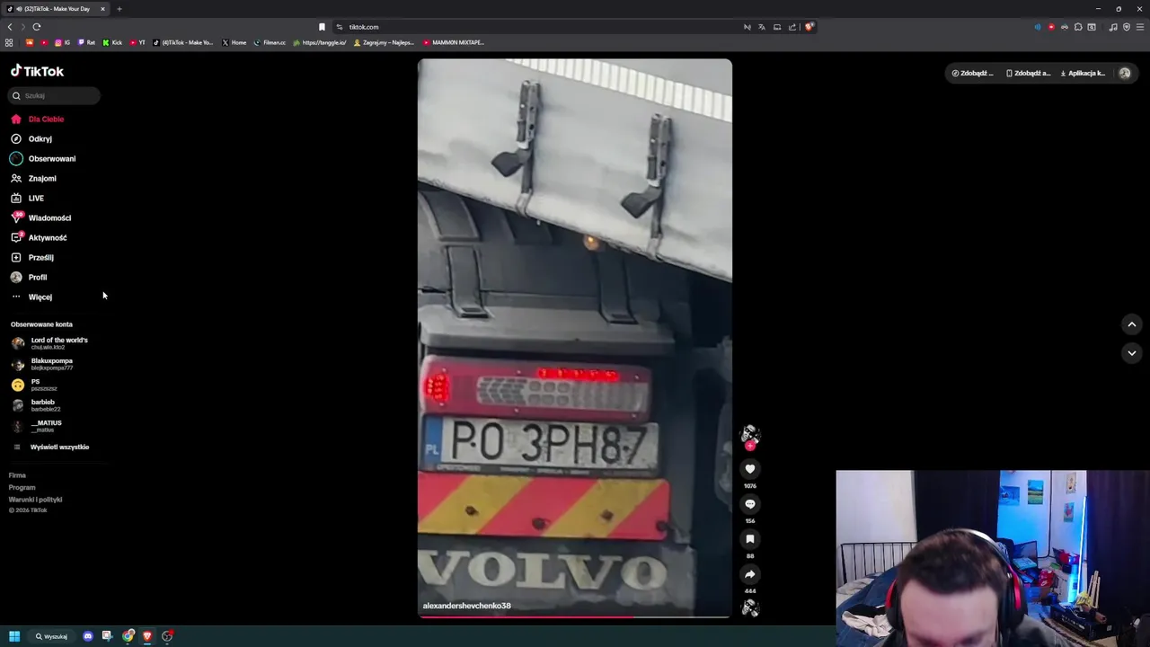Open alexandershevchenko38 profile link
Viewport: 1150px width, 647px height.
[466, 606]
